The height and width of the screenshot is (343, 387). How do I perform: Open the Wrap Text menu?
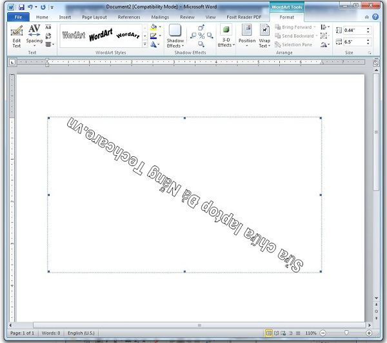click(264, 36)
